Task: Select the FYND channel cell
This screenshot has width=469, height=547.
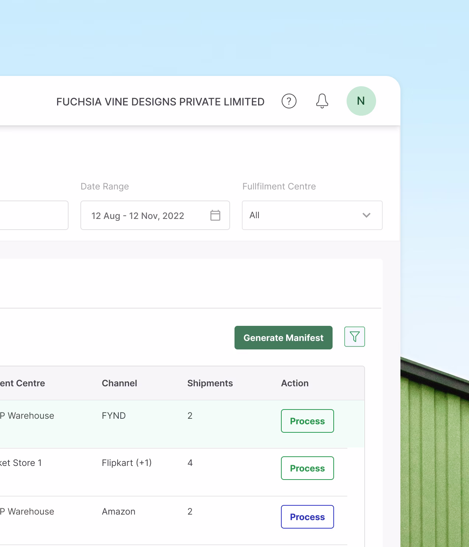Action: pos(114,416)
